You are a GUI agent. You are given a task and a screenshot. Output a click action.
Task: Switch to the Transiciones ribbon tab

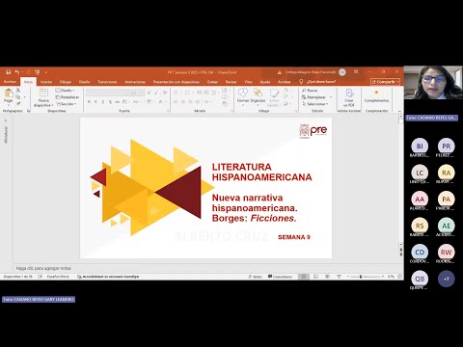[107, 82]
